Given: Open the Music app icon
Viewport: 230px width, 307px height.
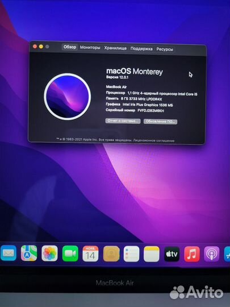Looking at the screenshot, I should click(x=192, y=254).
